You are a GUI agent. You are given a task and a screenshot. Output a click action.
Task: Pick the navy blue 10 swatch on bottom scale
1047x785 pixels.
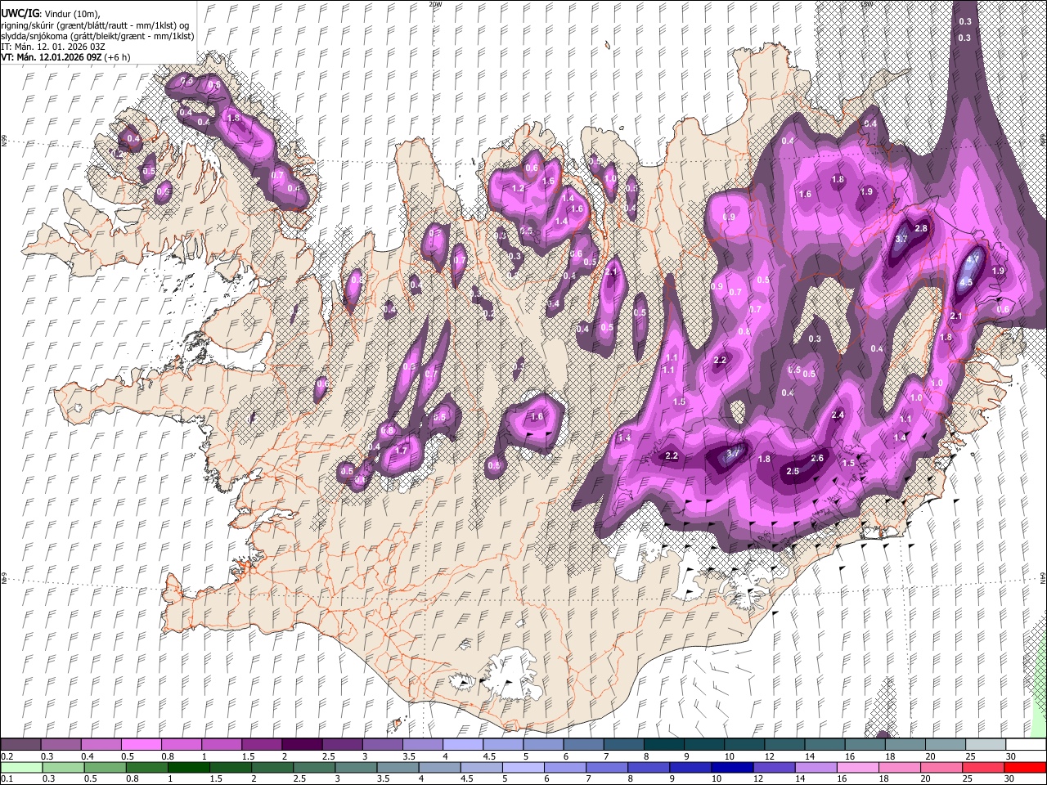click(x=732, y=767)
